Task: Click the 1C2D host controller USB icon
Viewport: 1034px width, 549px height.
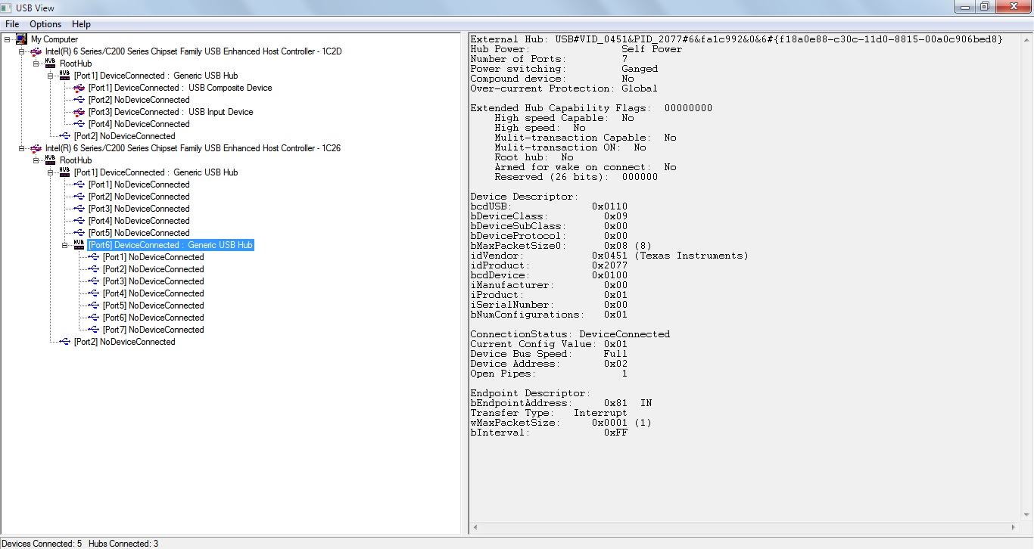Action: tap(36, 51)
